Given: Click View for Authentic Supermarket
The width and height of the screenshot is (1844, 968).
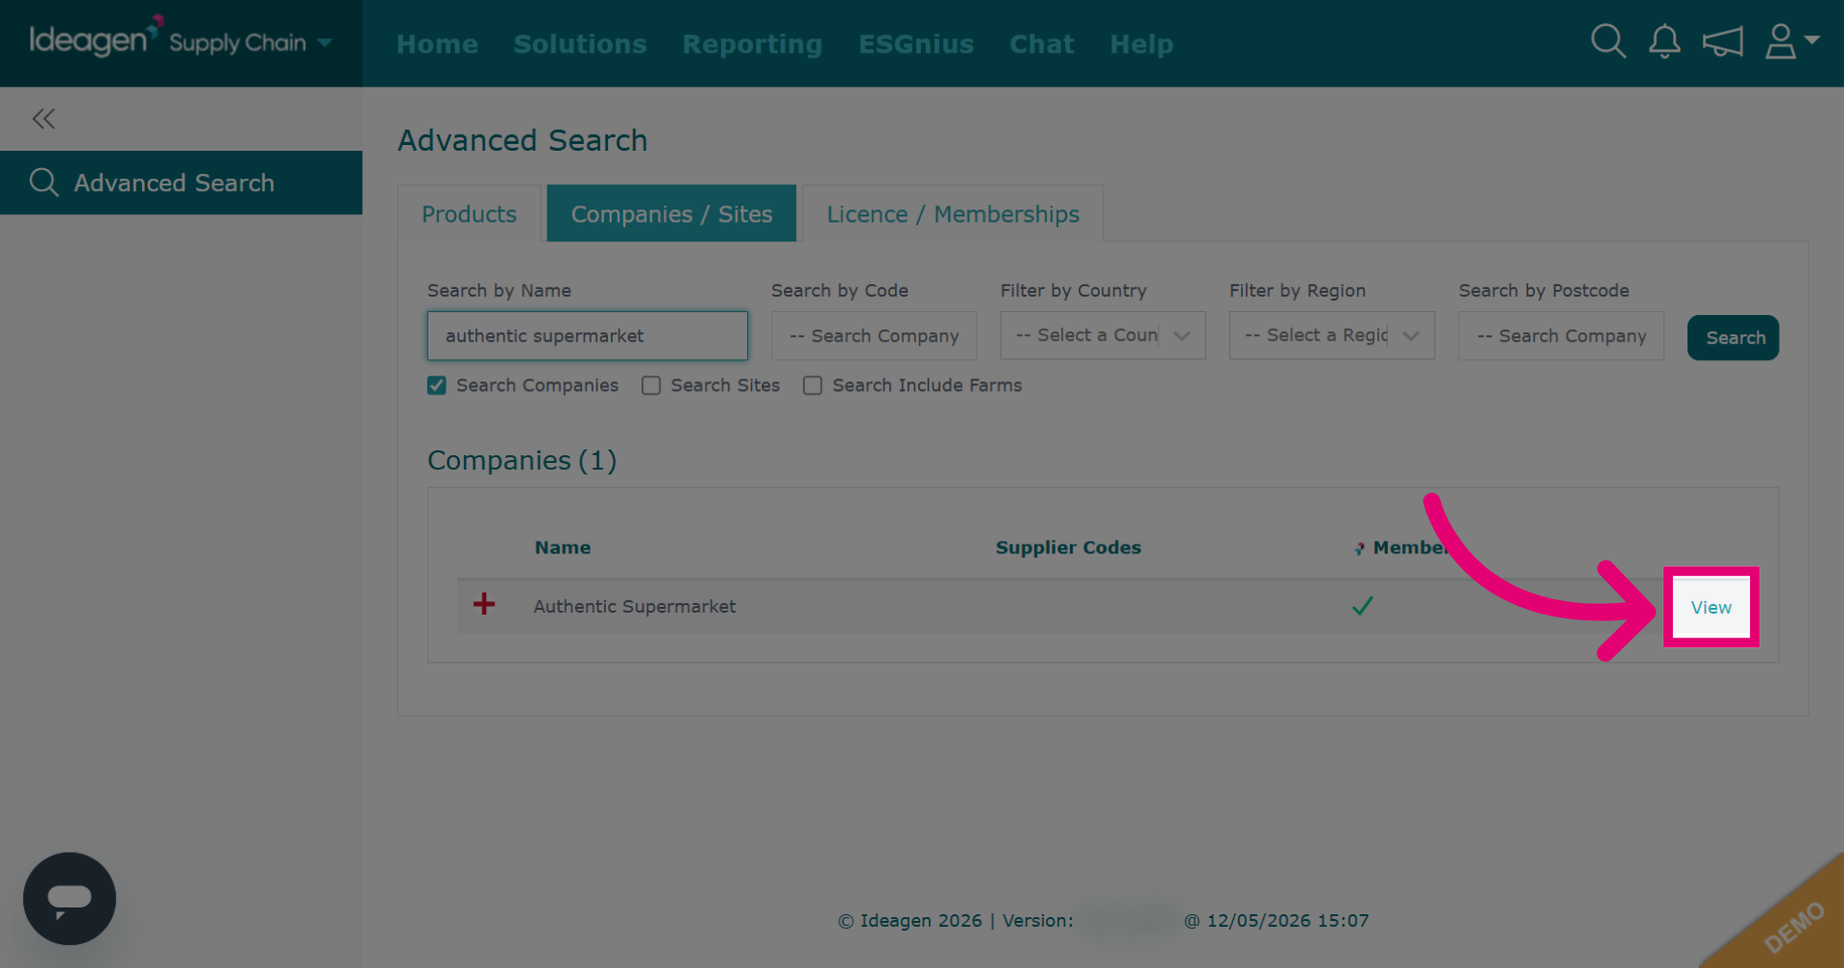Looking at the screenshot, I should click(x=1711, y=607).
